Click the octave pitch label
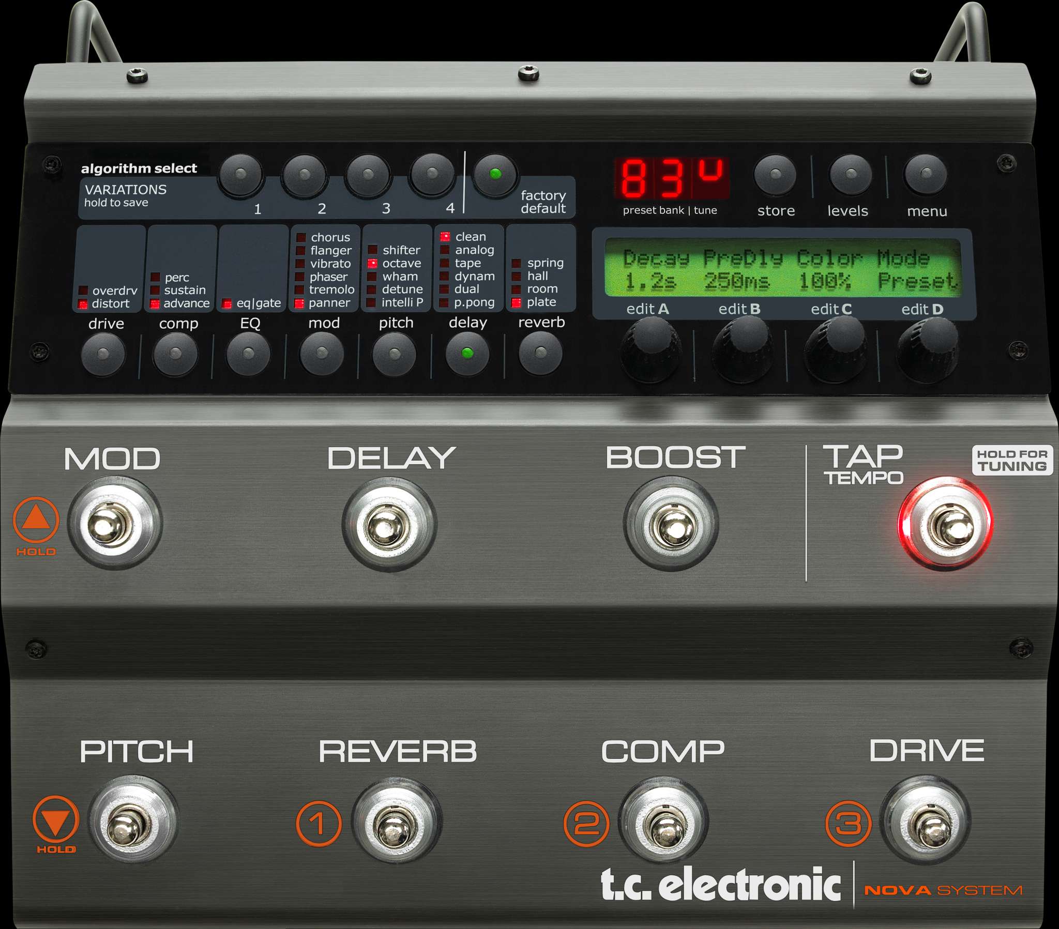This screenshot has height=929, width=1059. tap(402, 263)
